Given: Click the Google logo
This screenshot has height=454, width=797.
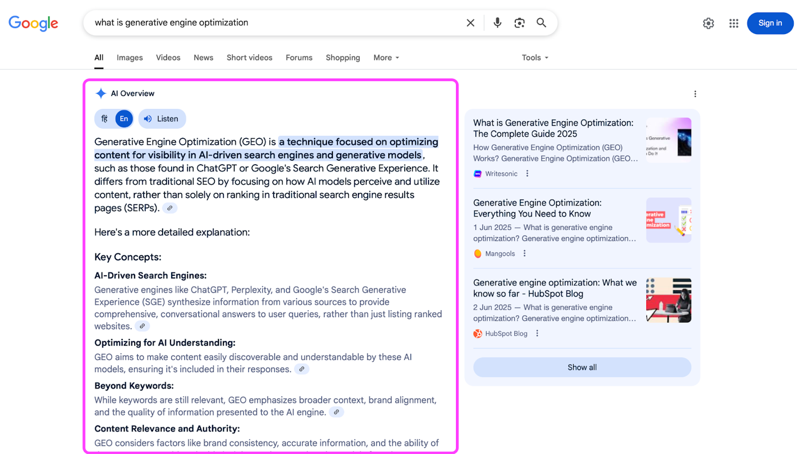Looking at the screenshot, I should pyautogui.click(x=33, y=23).
